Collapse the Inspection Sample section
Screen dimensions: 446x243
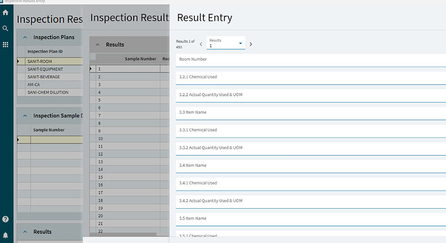[25, 116]
